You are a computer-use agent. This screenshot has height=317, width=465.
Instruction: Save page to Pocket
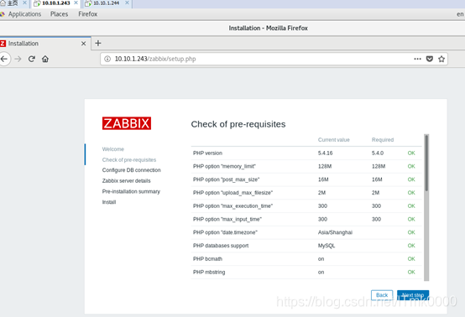coord(430,59)
